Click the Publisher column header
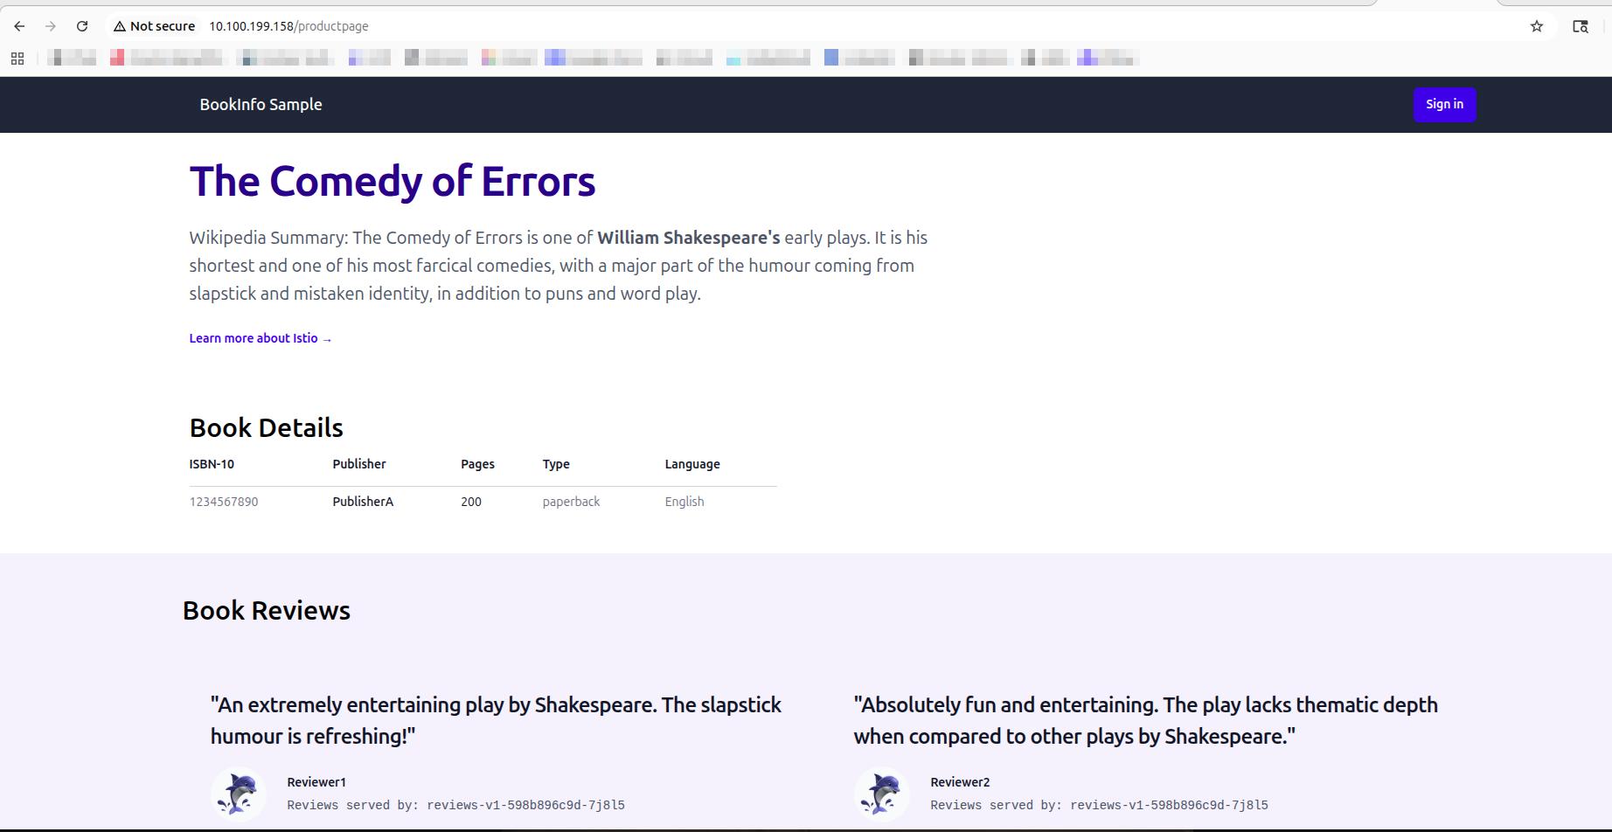This screenshot has width=1612, height=832. pyautogui.click(x=358, y=464)
